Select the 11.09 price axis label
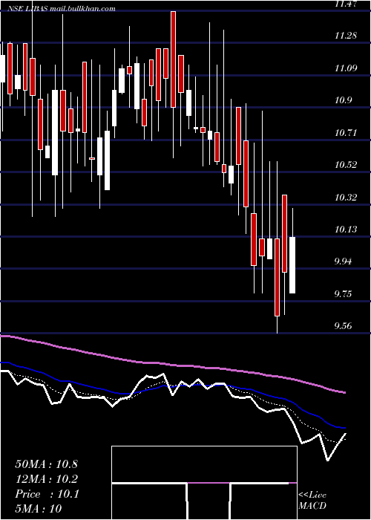Image resolution: width=371 pixels, height=520 pixels. coord(346,68)
